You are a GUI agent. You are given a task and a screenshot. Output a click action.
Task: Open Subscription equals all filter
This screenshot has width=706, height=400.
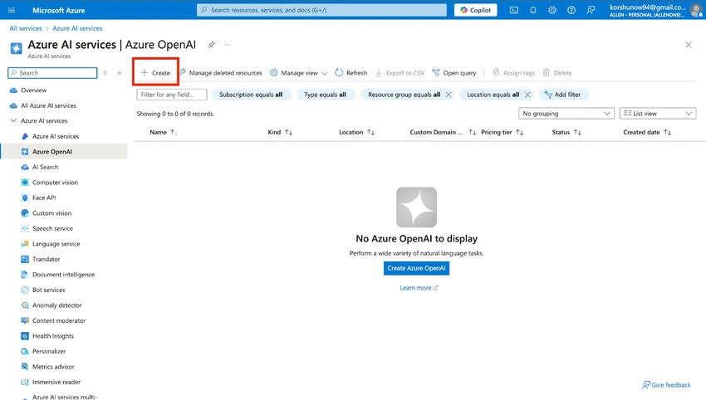coord(251,95)
